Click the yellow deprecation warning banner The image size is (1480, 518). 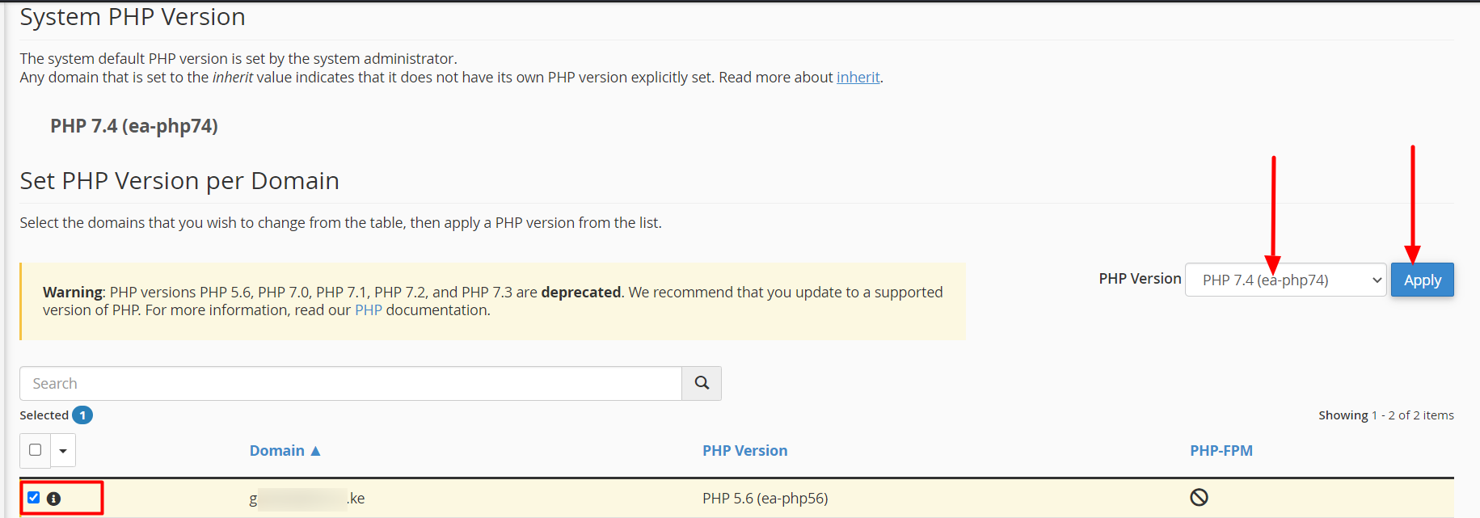click(x=491, y=301)
